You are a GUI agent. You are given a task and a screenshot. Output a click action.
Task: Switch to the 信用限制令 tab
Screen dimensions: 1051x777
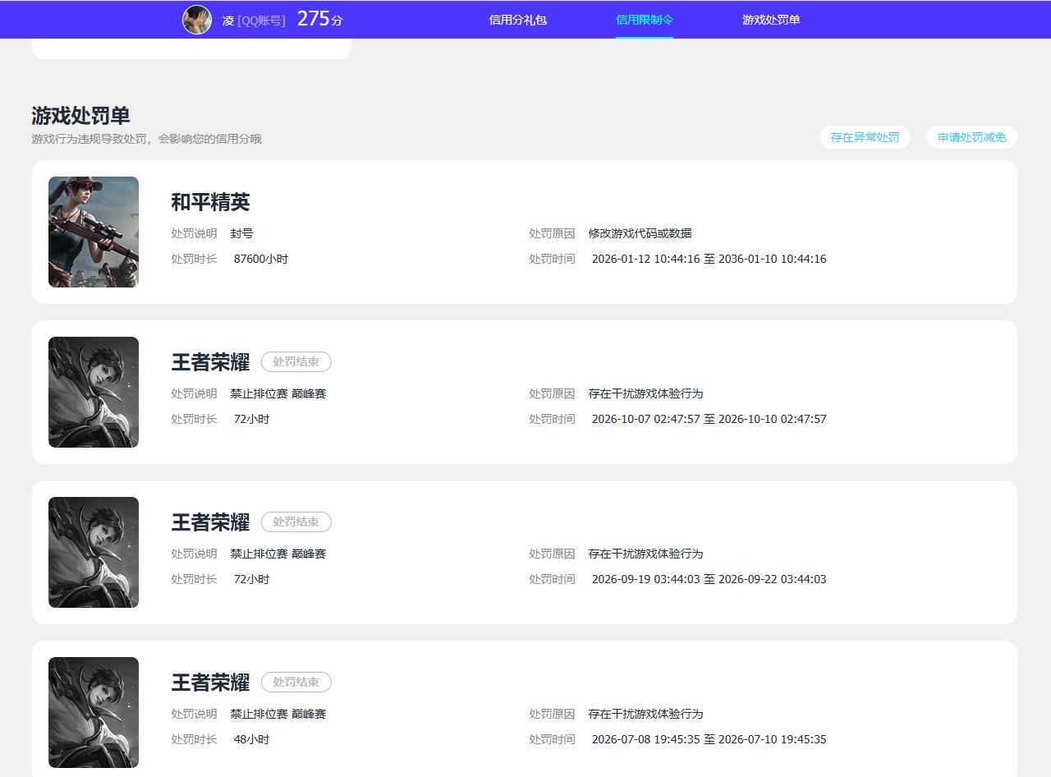(x=645, y=20)
